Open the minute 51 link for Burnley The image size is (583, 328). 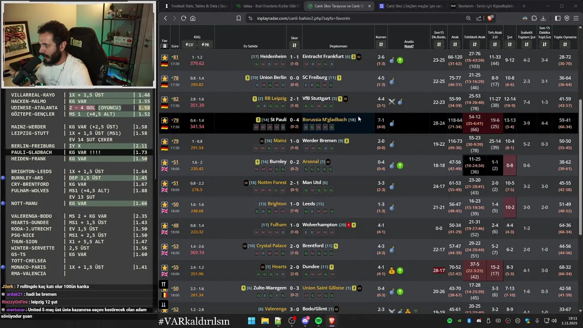click(x=175, y=162)
